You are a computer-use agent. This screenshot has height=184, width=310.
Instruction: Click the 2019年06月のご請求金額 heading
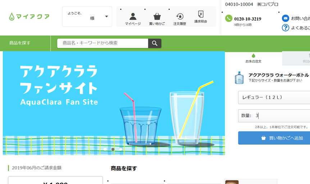[37, 168]
